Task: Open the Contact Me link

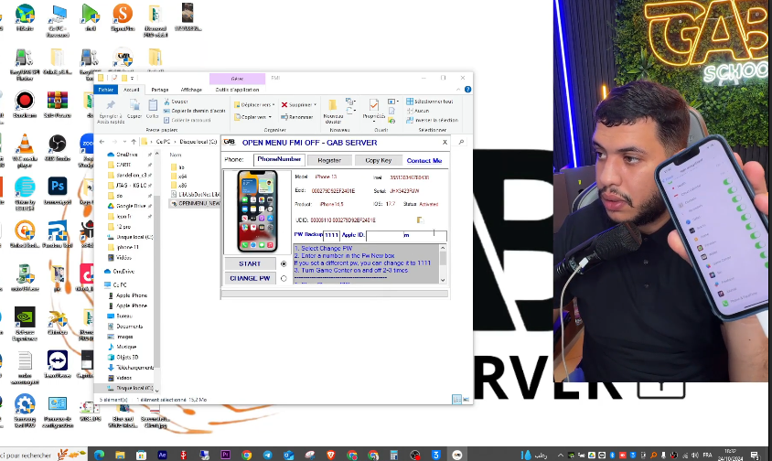Action: pos(424,161)
